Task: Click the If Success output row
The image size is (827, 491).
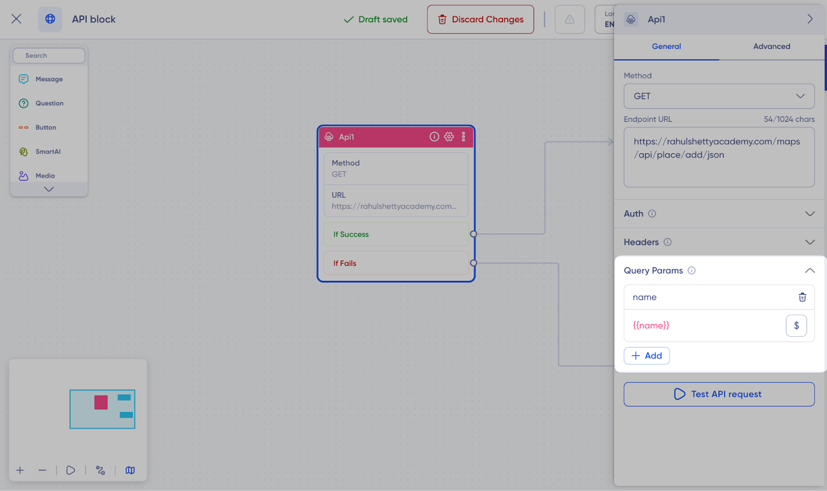Action: (x=396, y=234)
